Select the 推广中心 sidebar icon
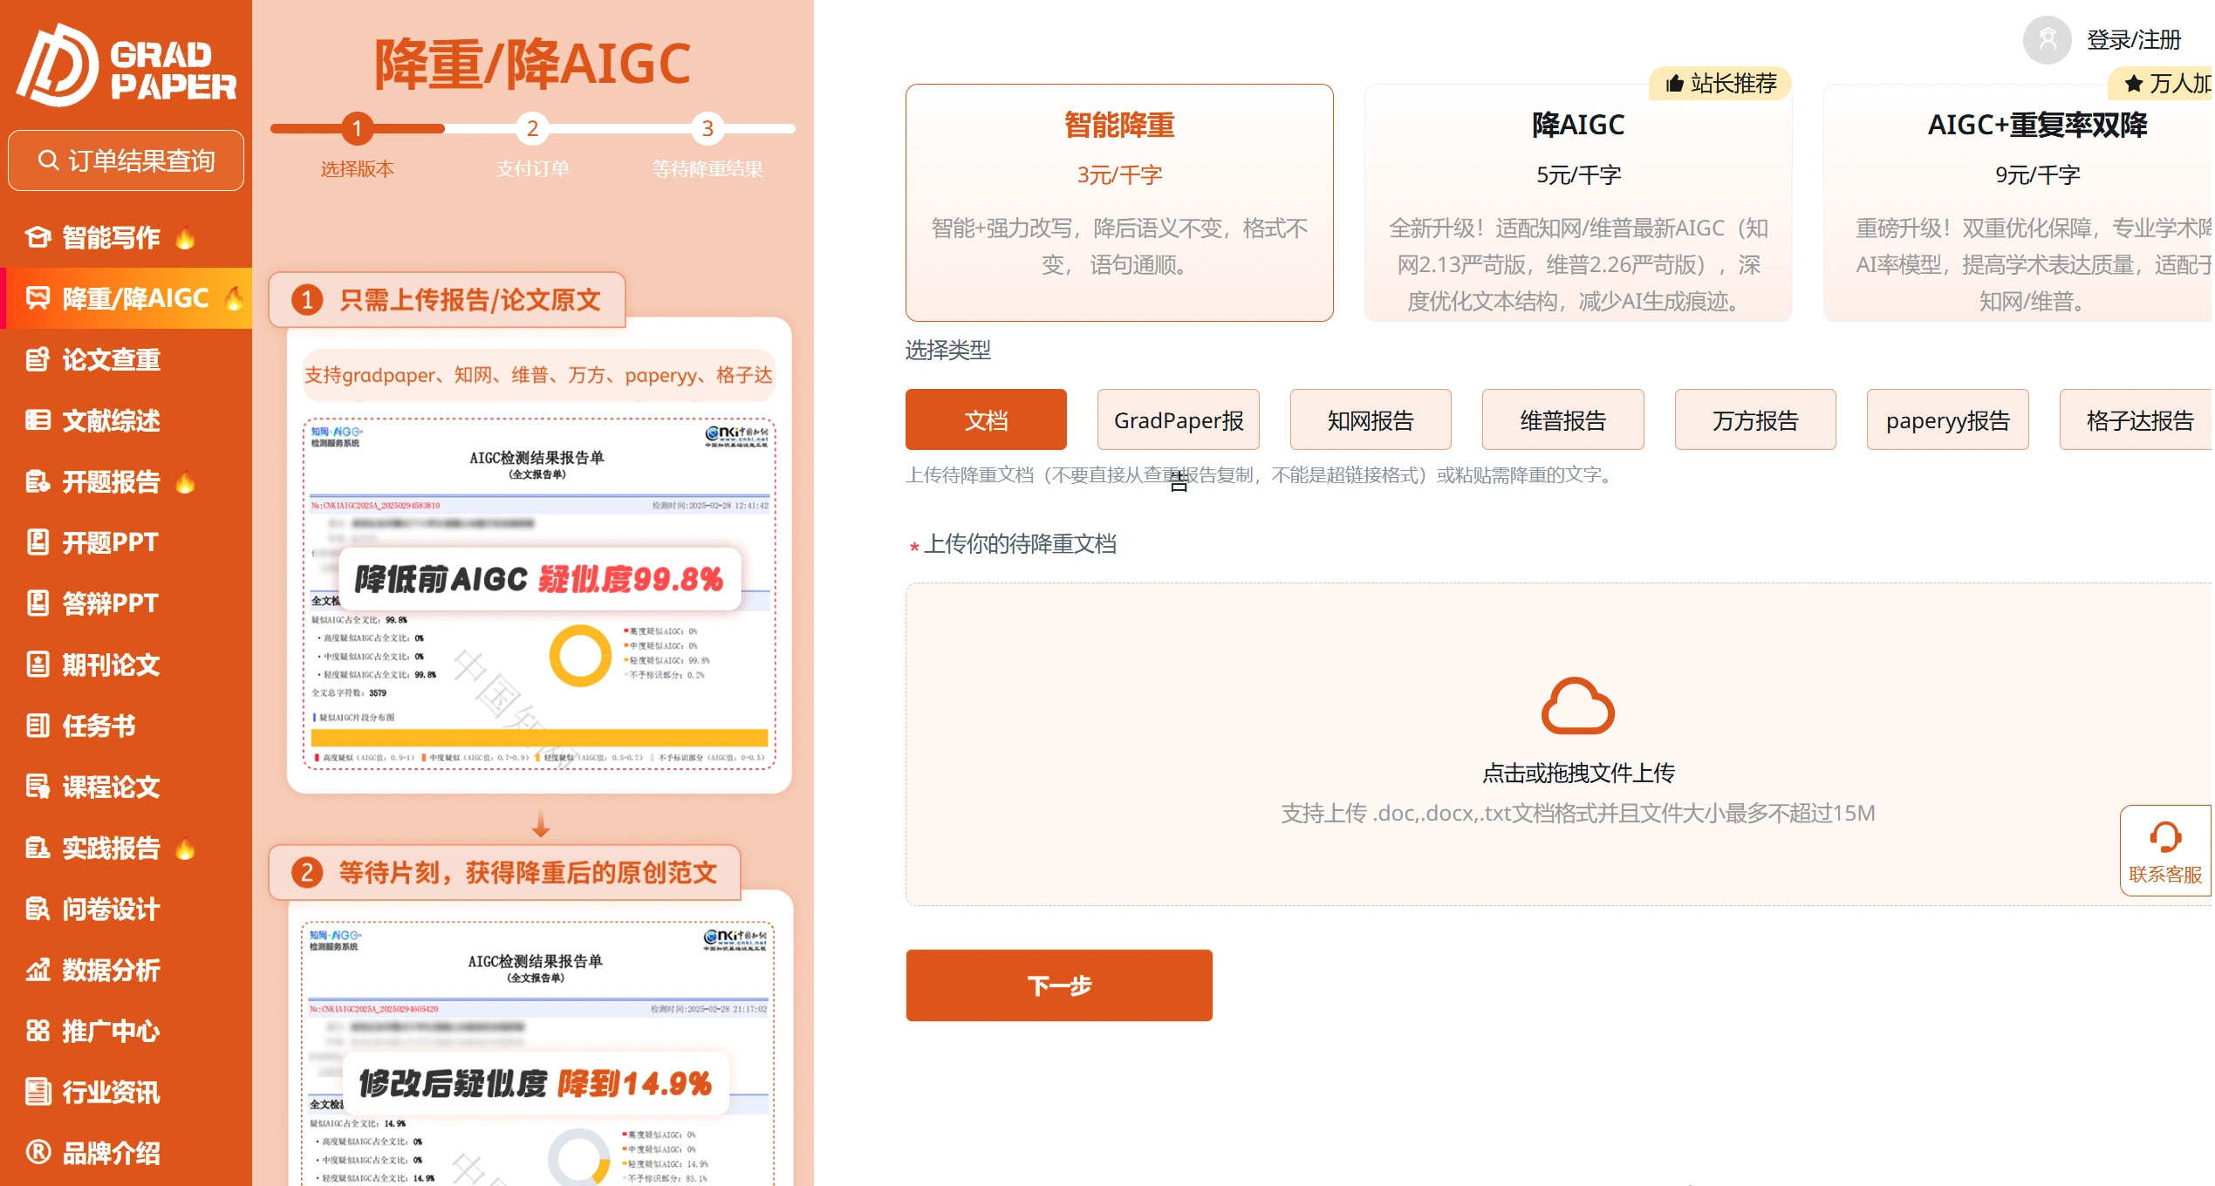The width and height of the screenshot is (2215, 1186). [x=37, y=1031]
